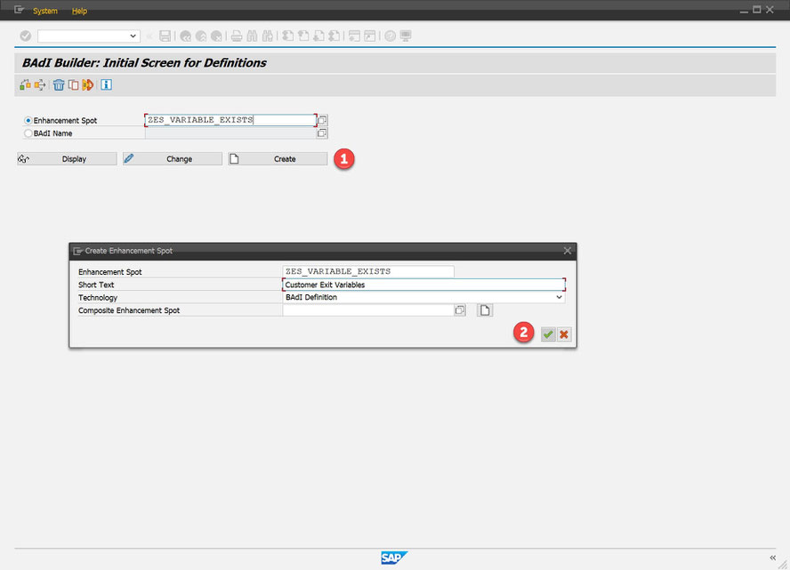Click the red X cancel icon in dialog
The image size is (790, 570).
[564, 334]
